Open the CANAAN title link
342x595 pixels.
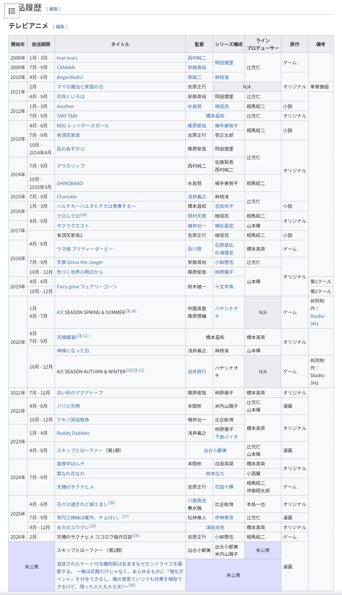tap(66, 67)
